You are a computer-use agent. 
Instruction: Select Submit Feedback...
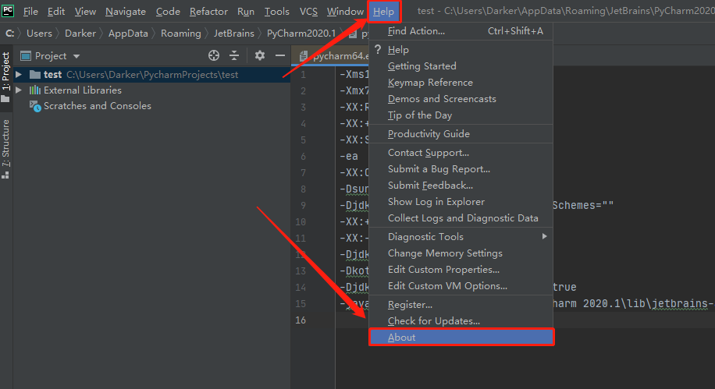[x=461, y=186]
